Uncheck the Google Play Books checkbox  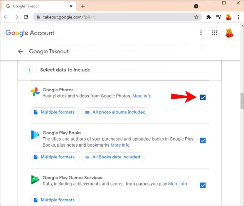pos(203,141)
